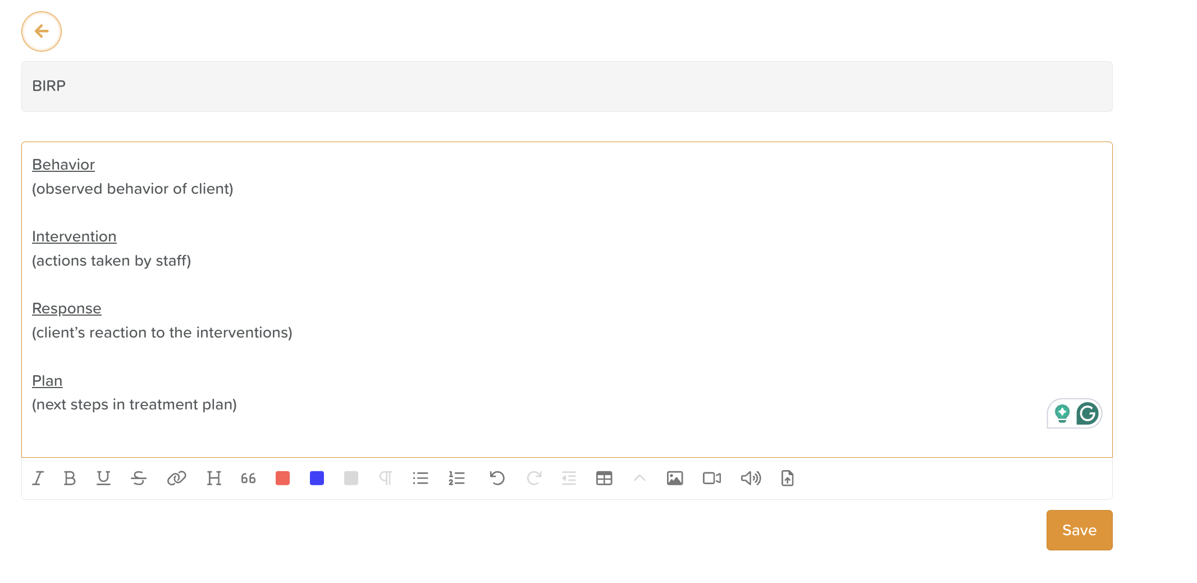Add an audio clip to the note
The image size is (1197, 583).
(751, 479)
